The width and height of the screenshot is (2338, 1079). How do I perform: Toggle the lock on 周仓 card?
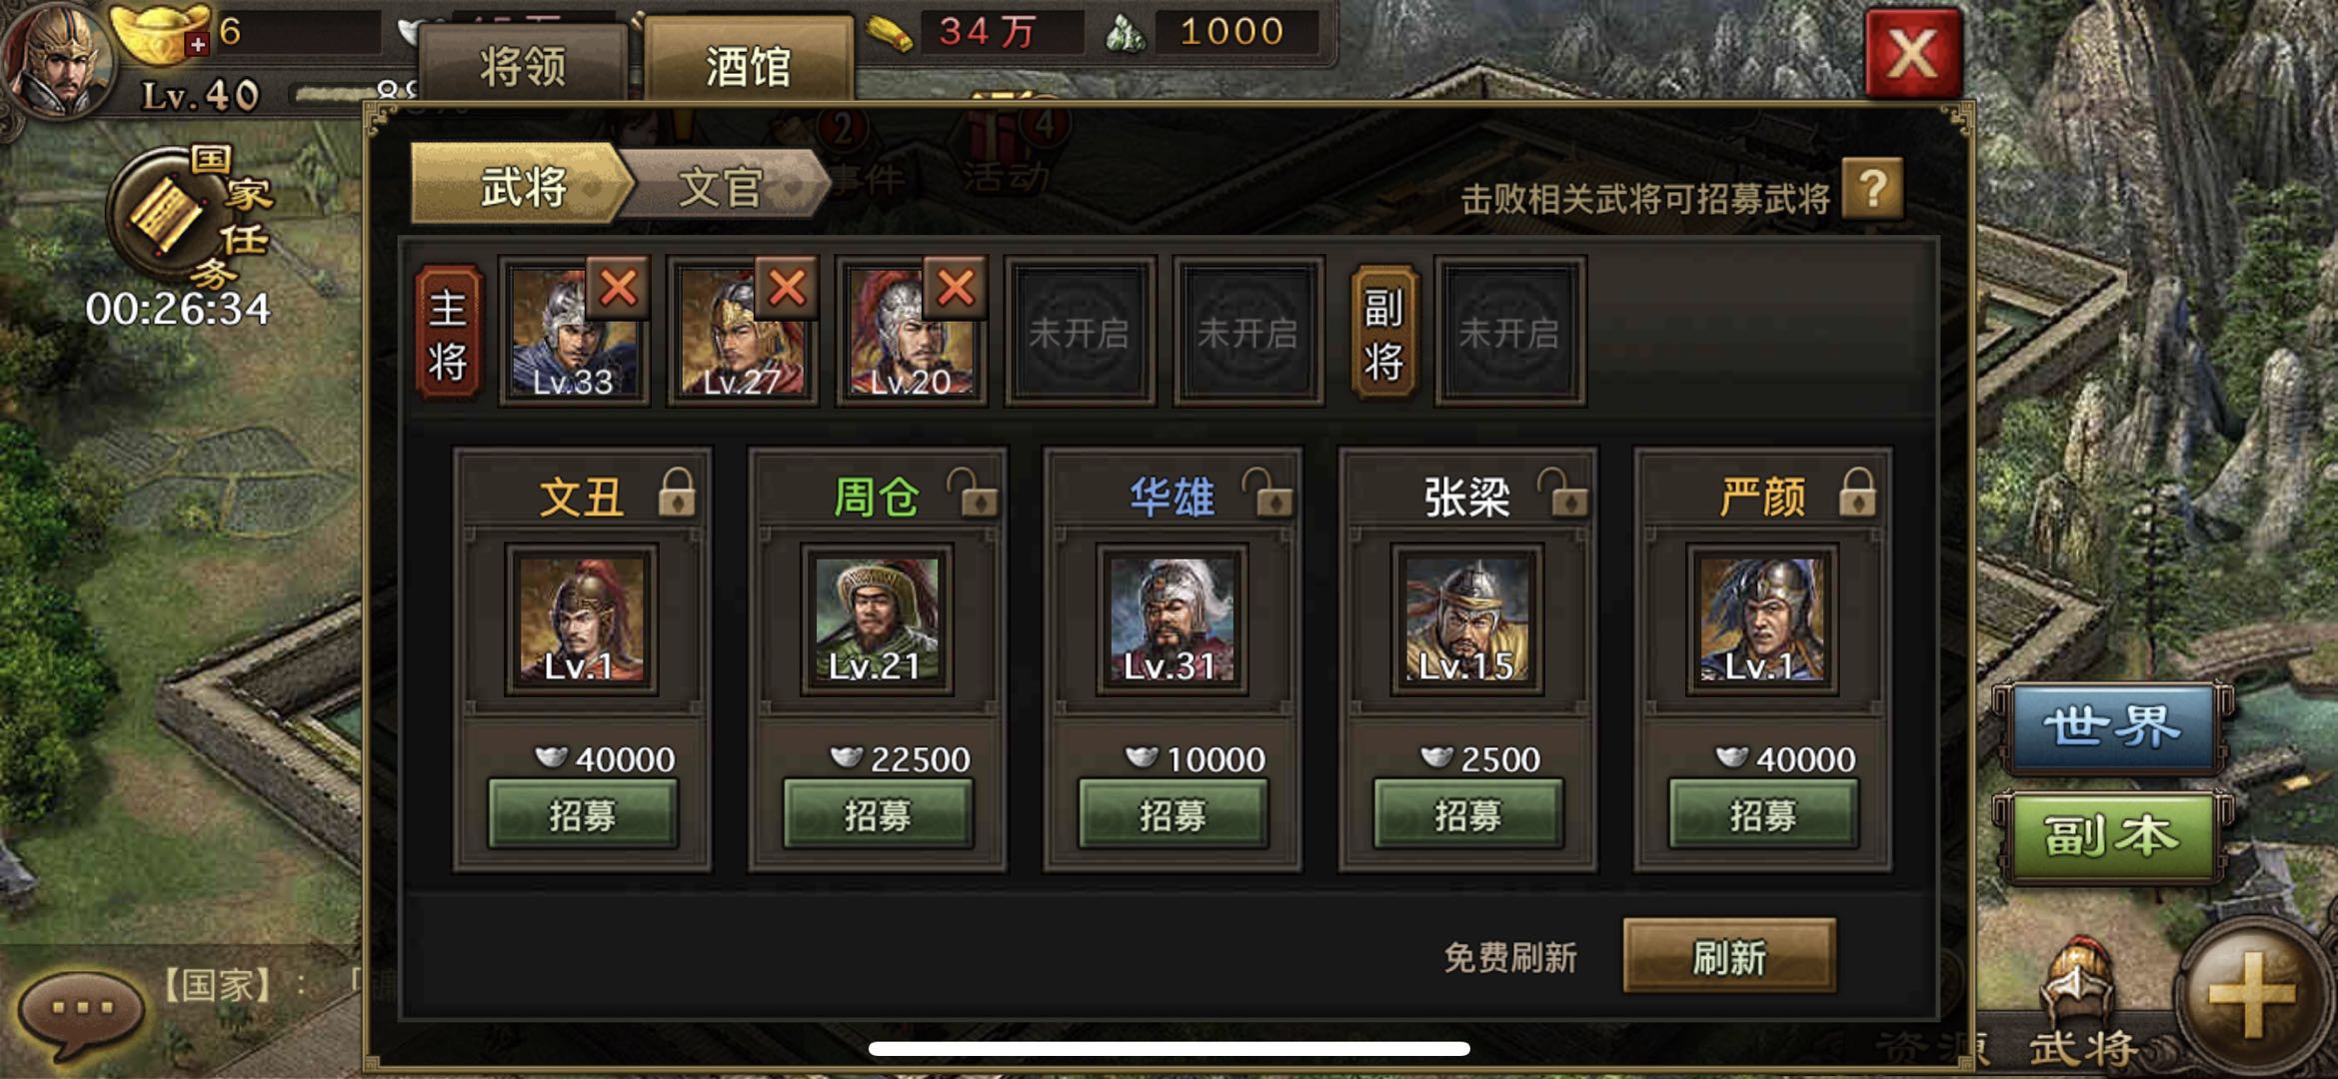(973, 492)
